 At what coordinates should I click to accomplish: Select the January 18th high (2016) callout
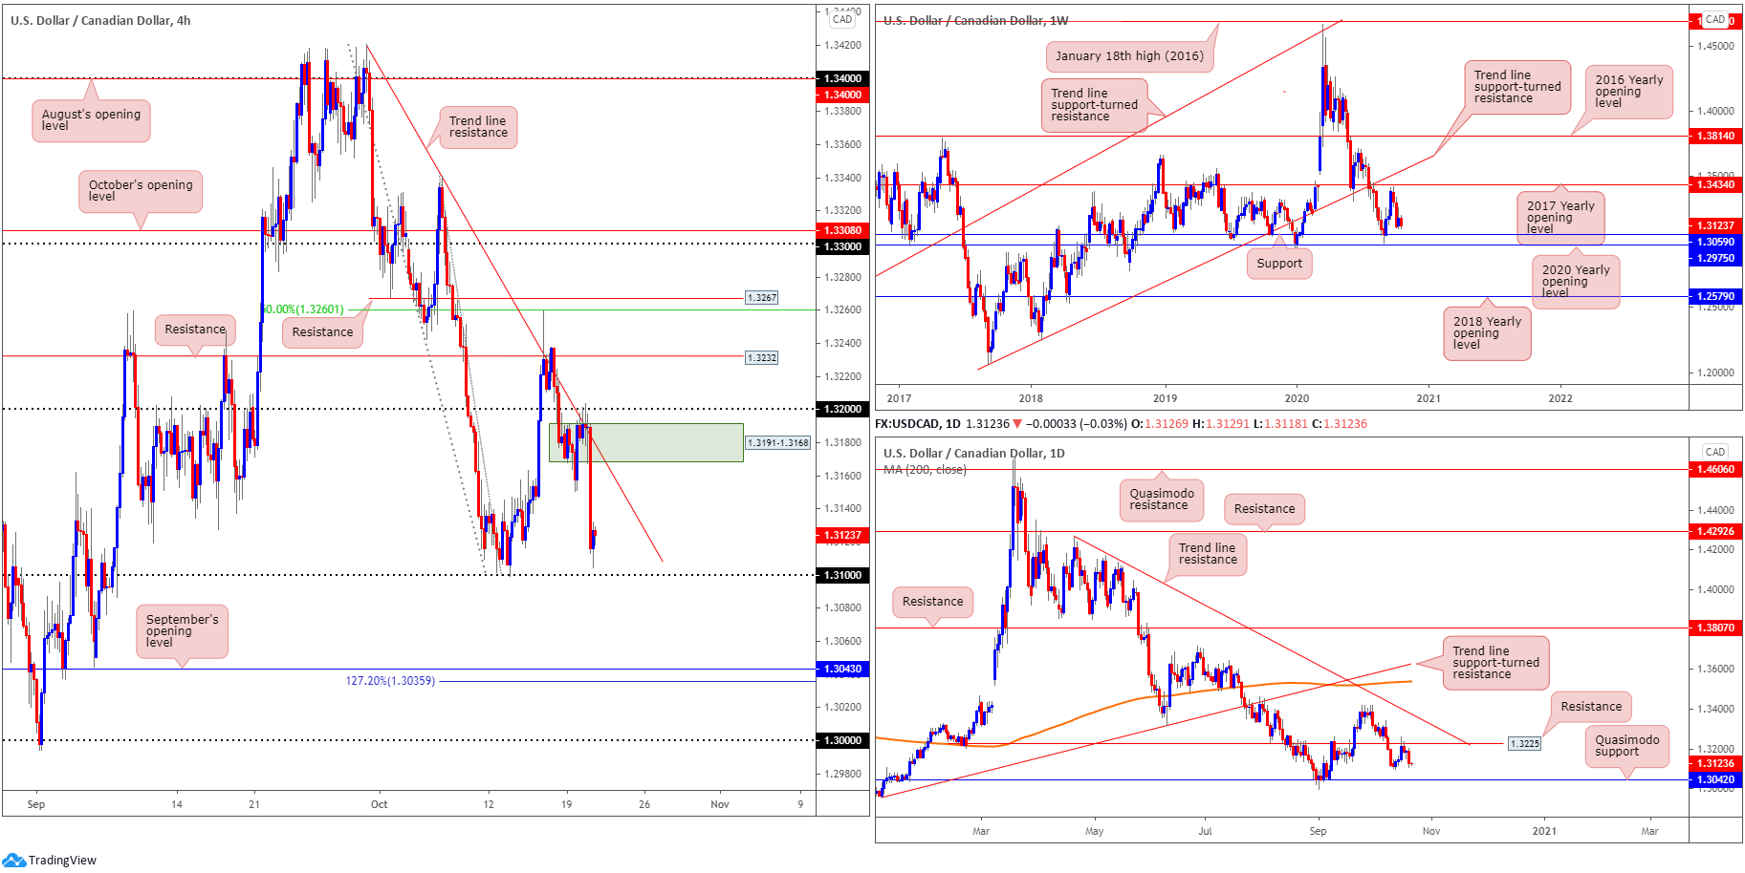1129,56
